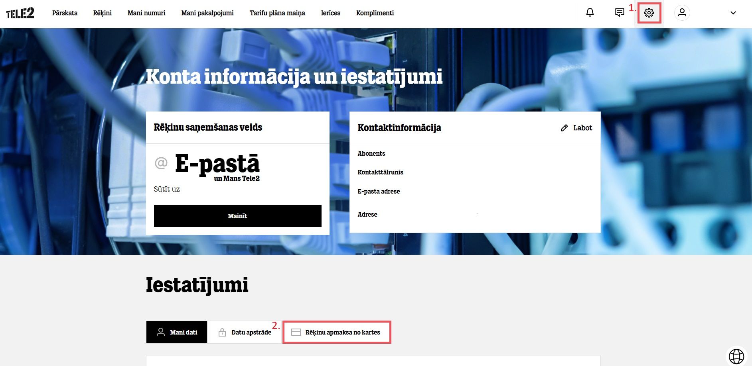The width and height of the screenshot is (752, 366).
Task: Switch to the Datu apstrāde tab
Action: click(x=245, y=332)
